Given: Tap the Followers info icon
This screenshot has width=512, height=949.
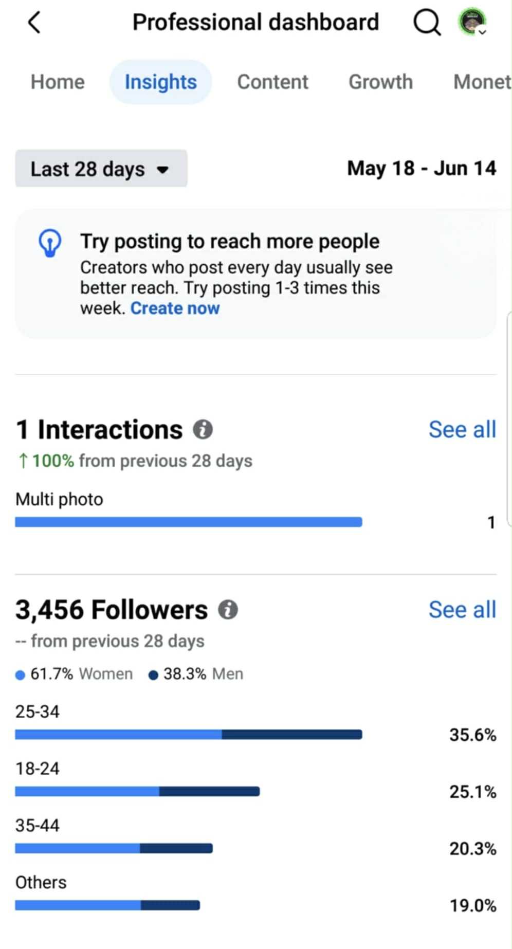Looking at the screenshot, I should point(228,610).
